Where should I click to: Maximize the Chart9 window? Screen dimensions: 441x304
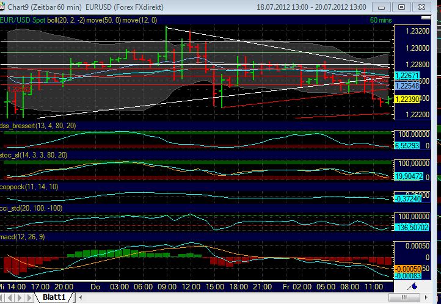tap(402, 7)
